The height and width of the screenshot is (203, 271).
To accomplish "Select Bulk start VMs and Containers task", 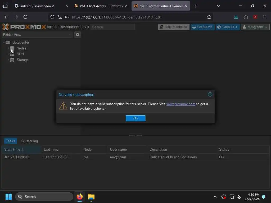I will pyautogui.click(x=173, y=157).
